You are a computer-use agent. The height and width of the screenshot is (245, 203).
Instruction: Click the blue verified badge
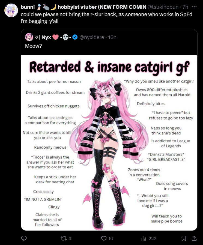point(75,37)
